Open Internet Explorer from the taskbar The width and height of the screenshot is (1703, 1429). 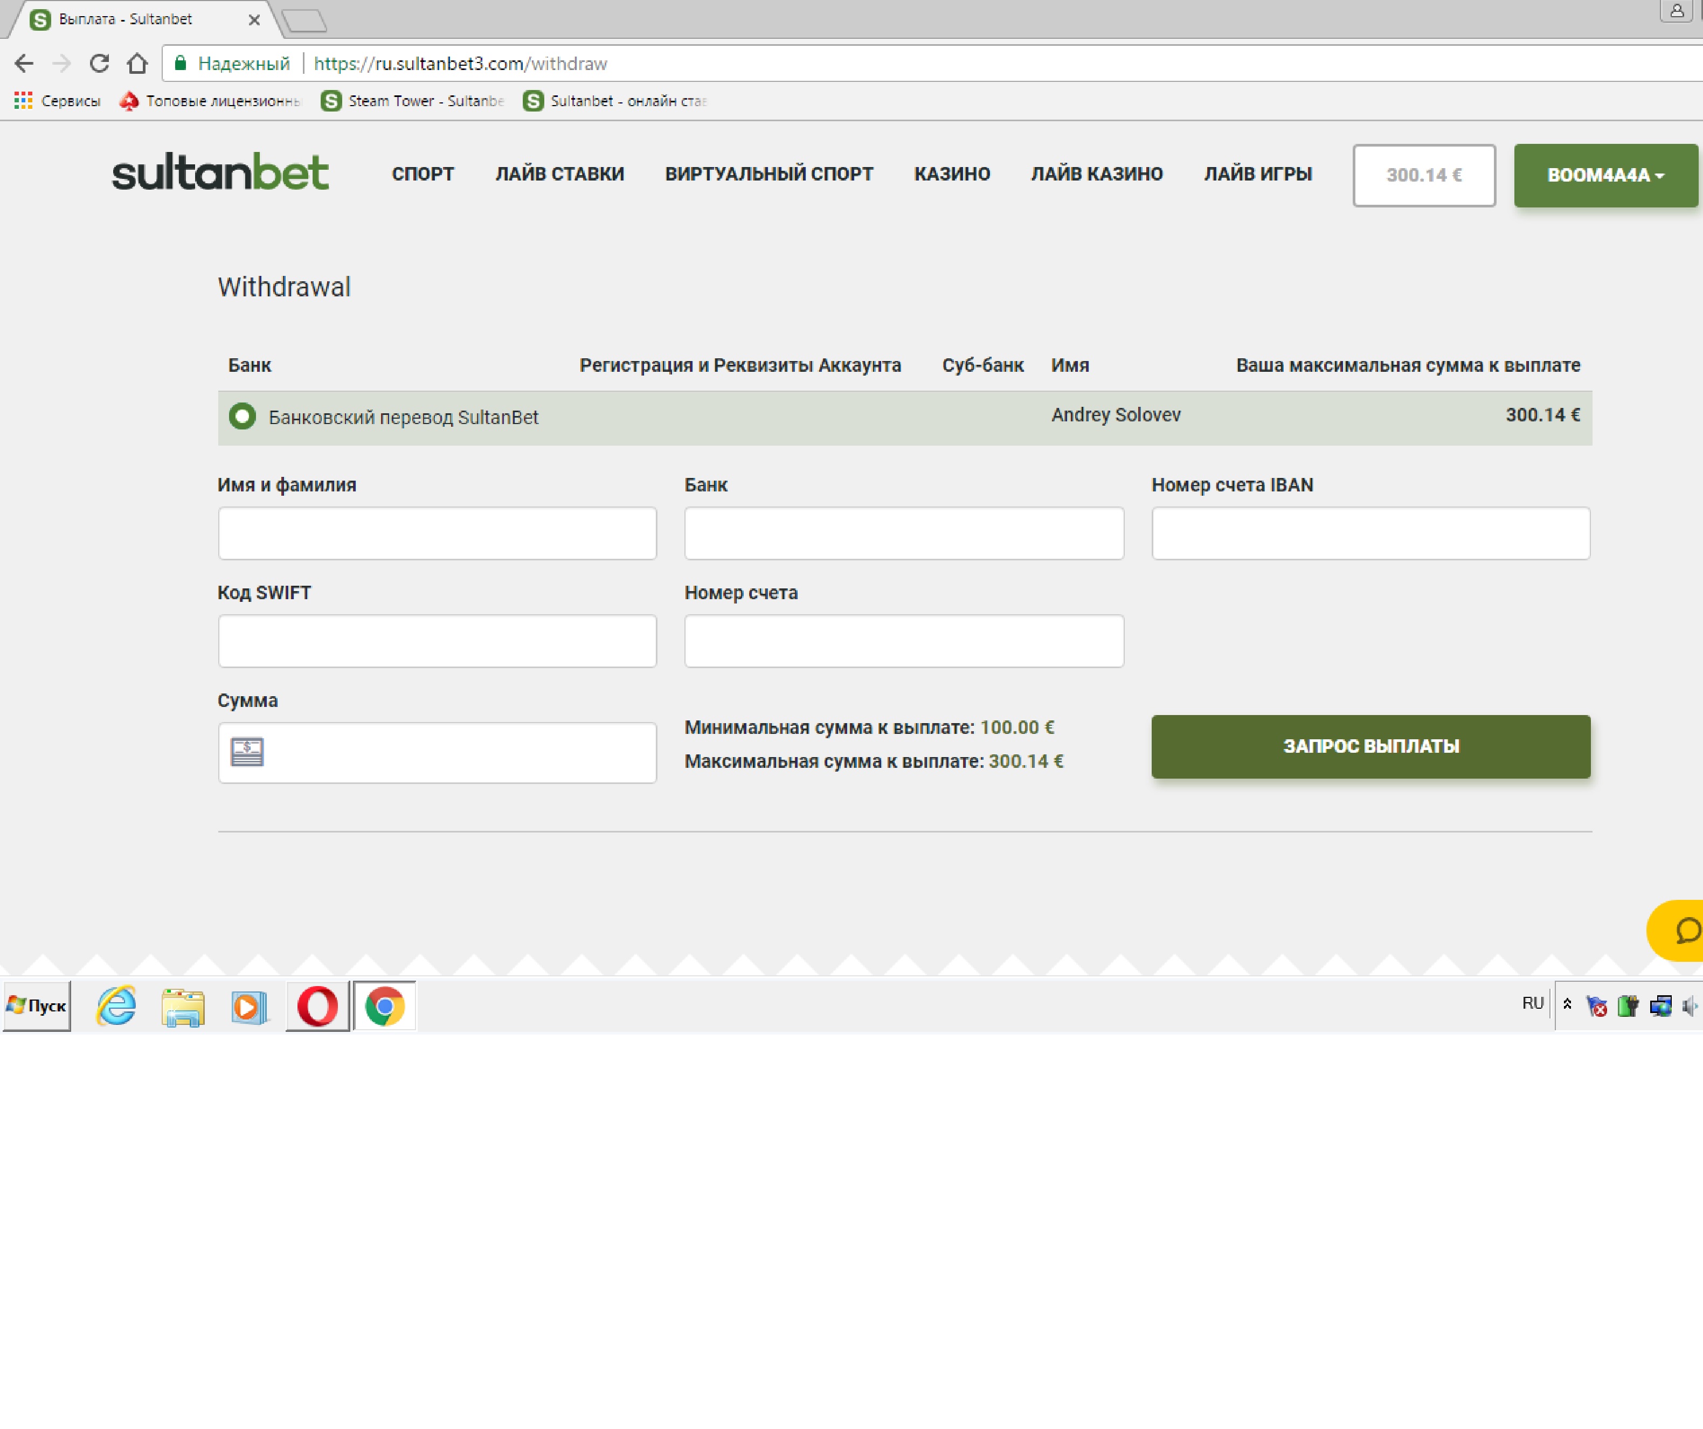pyautogui.click(x=117, y=1005)
